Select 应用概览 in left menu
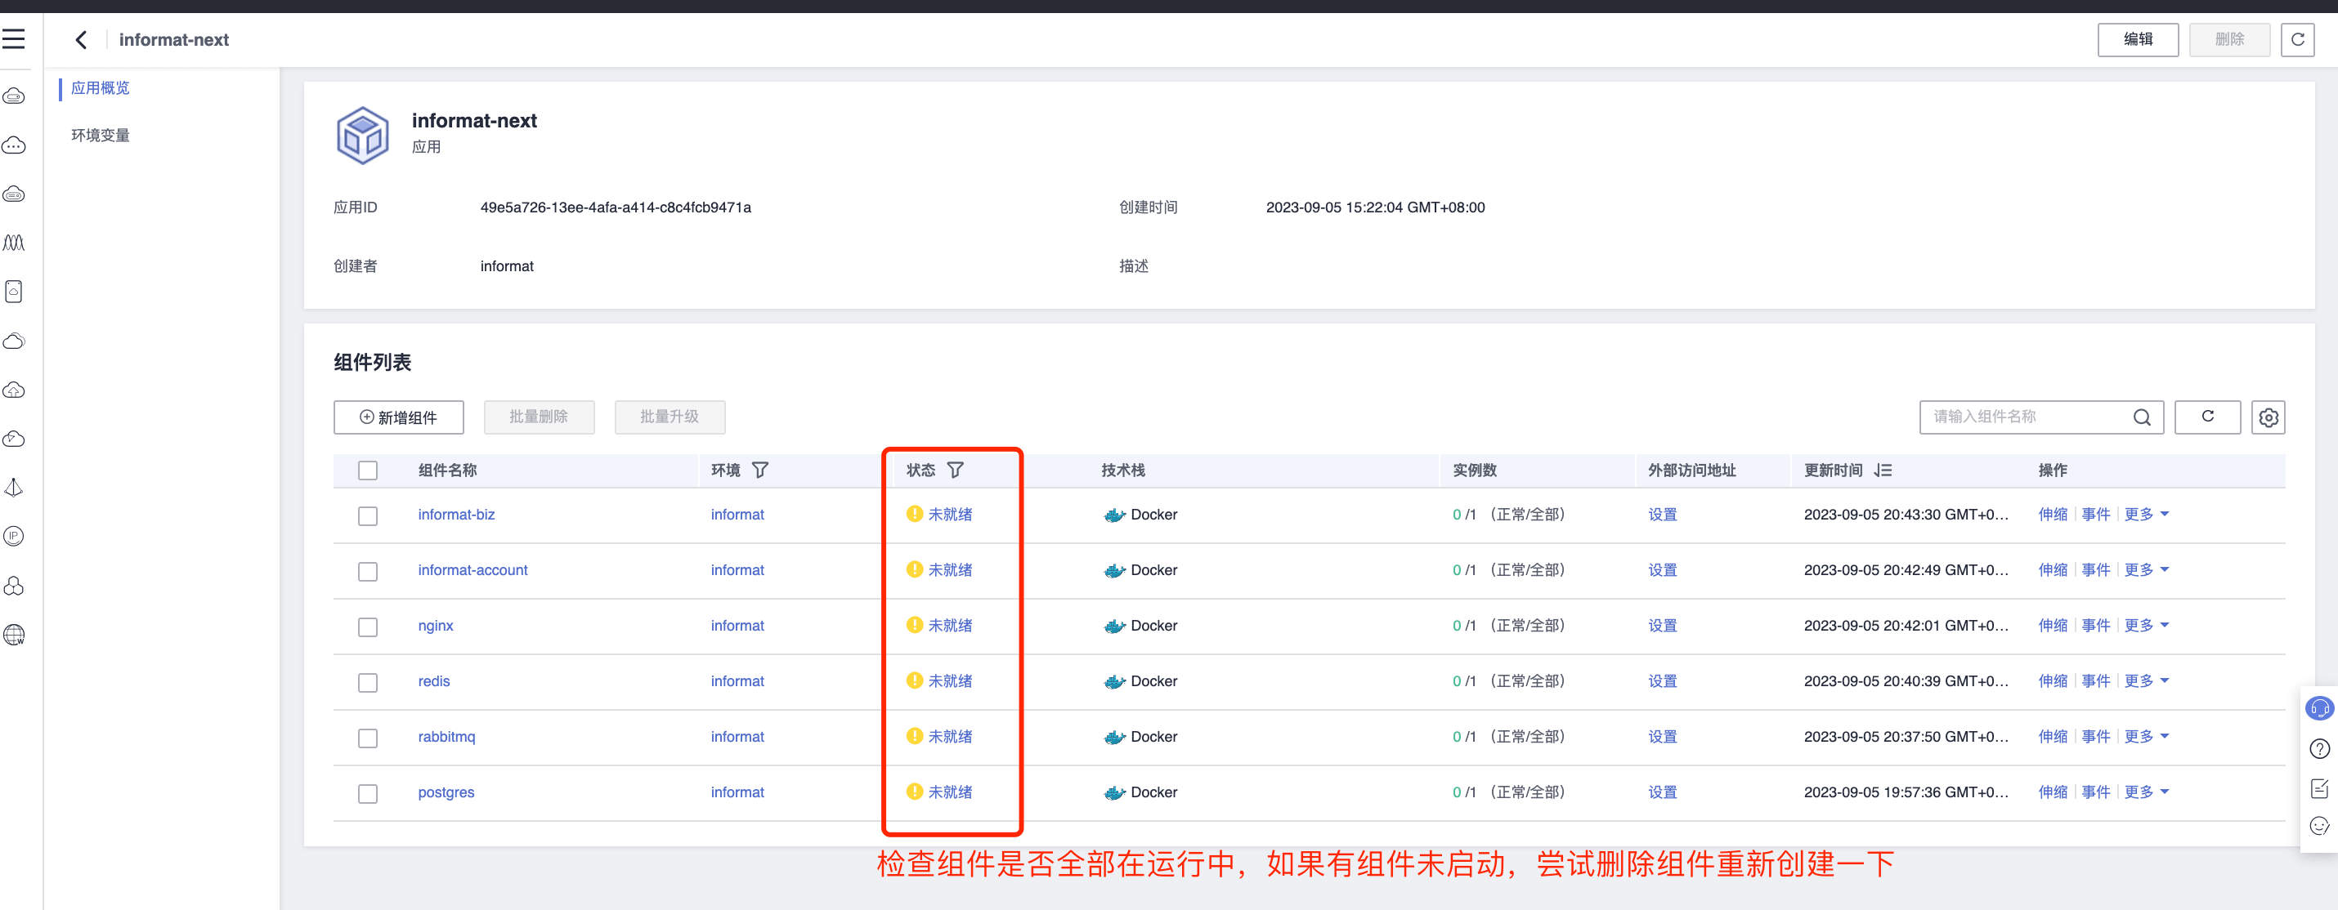Viewport: 2338px width, 910px height. [101, 88]
